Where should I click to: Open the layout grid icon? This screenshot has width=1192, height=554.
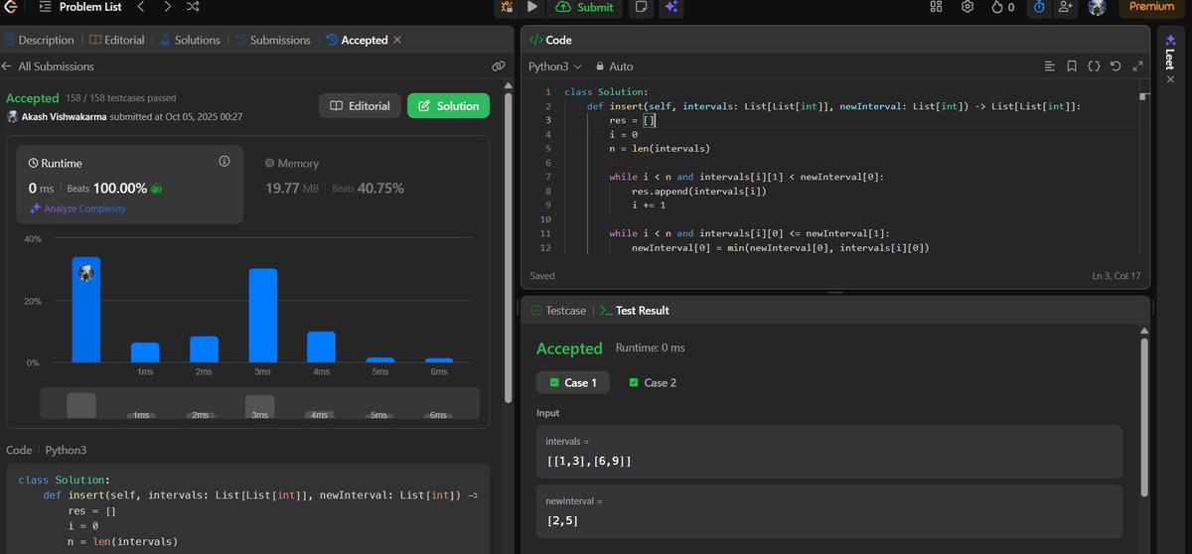coord(936,7)
